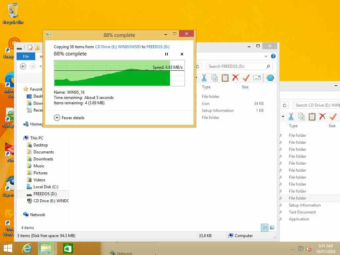
Task: Open Downloads under This PC
Action: pyautogui.click(x=43, y=159)
